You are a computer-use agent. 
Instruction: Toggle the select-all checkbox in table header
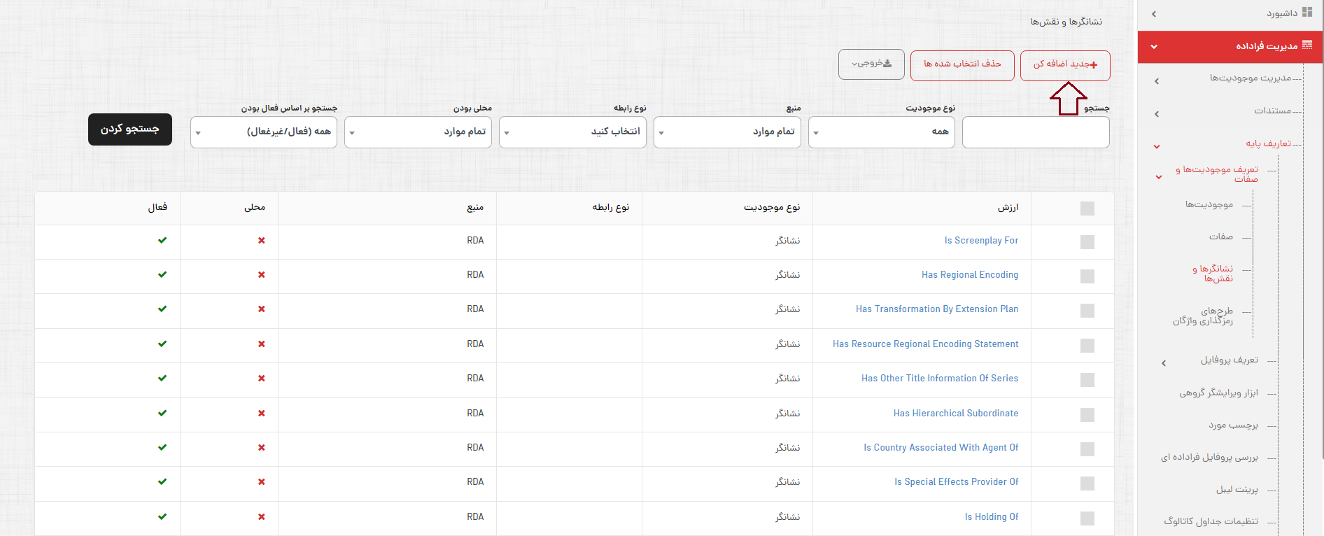1087,209
